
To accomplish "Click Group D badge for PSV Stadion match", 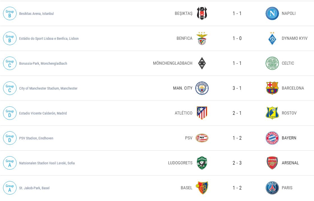I will (x=10, y=138).
